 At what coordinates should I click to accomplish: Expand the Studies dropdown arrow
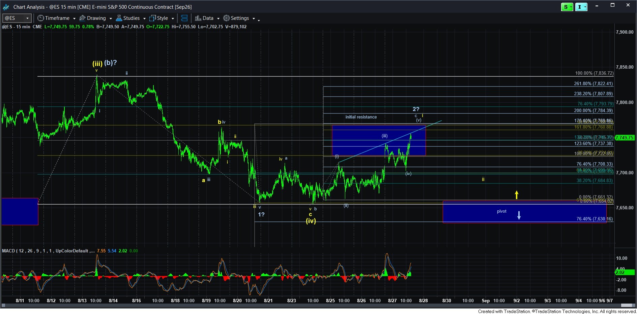pos(144,19)
